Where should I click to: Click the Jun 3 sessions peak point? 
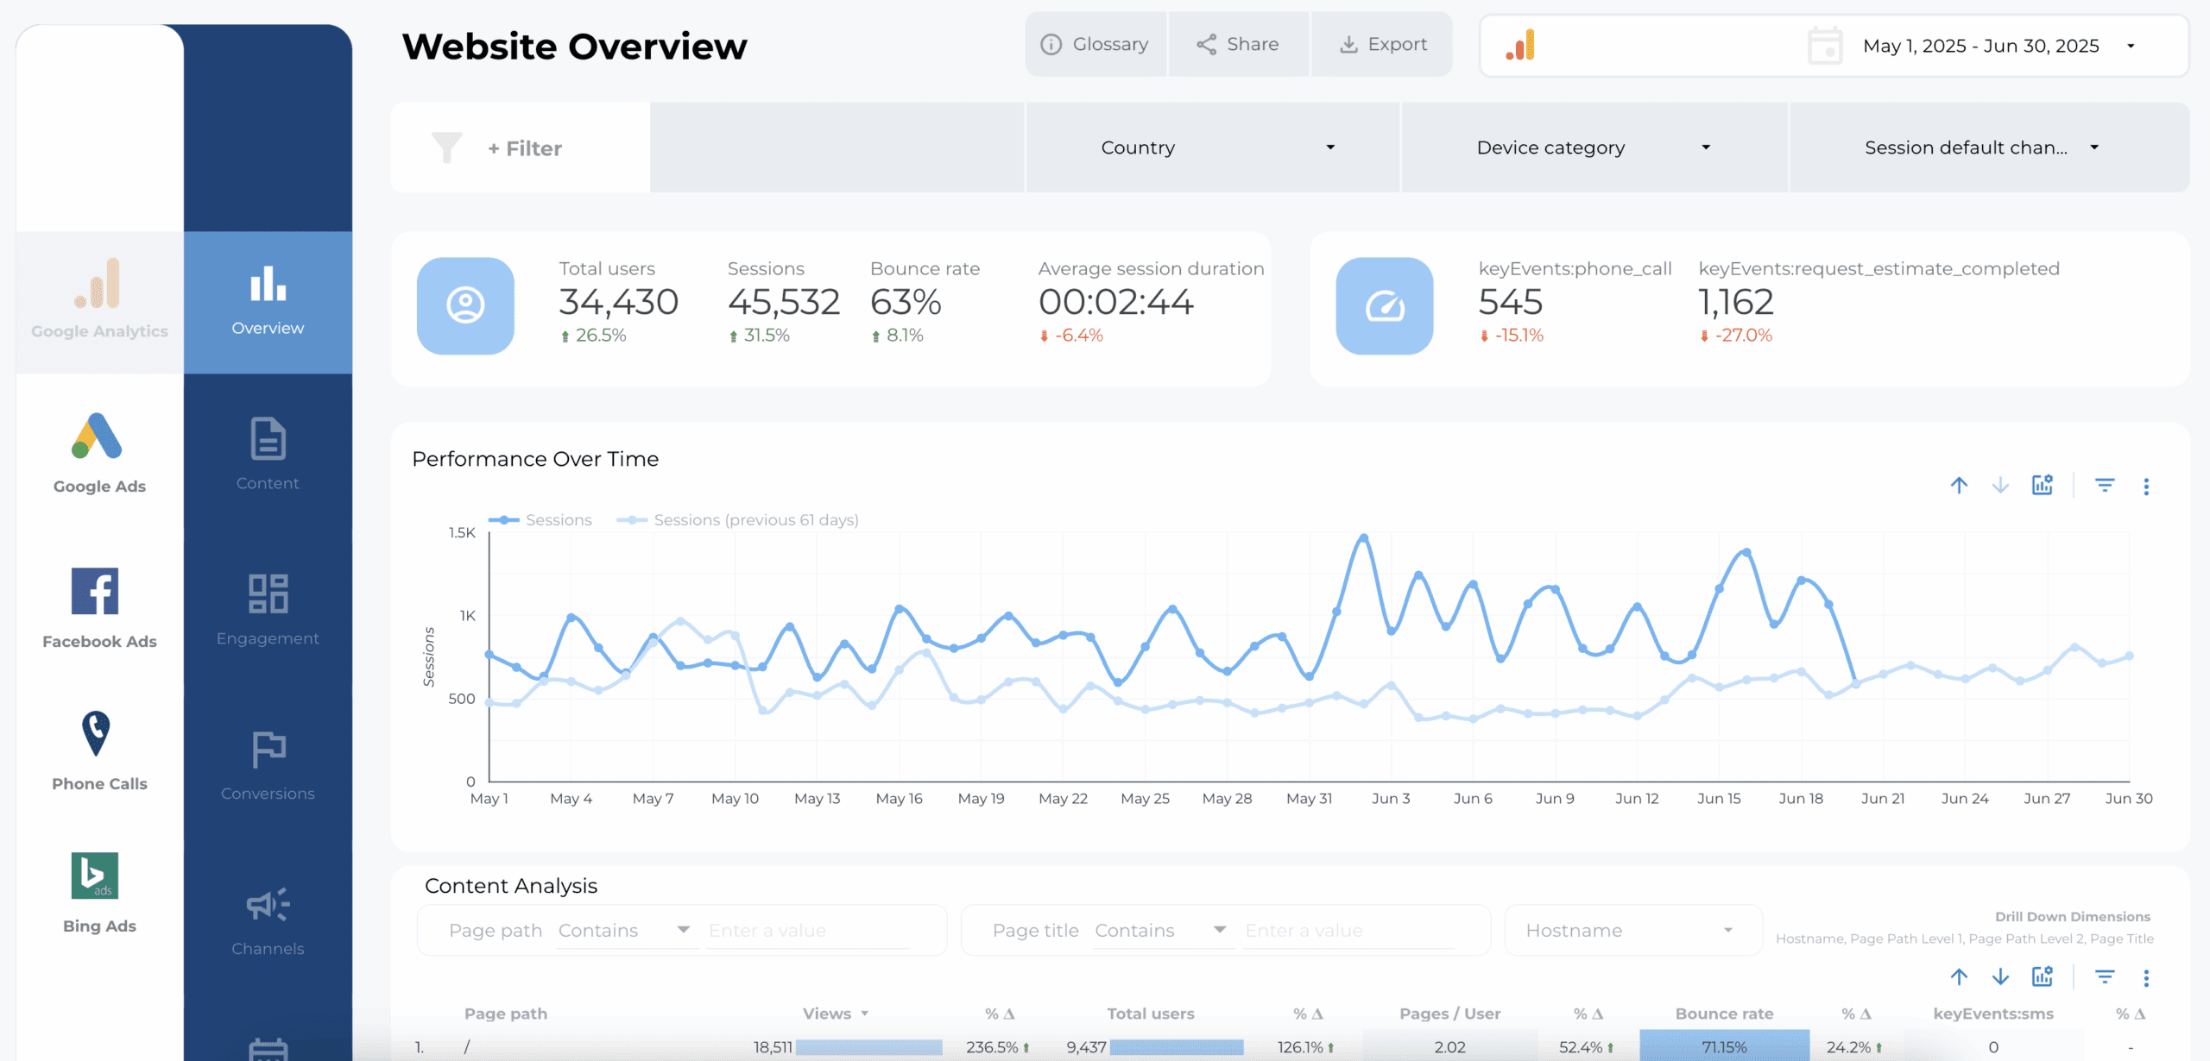1364,537
